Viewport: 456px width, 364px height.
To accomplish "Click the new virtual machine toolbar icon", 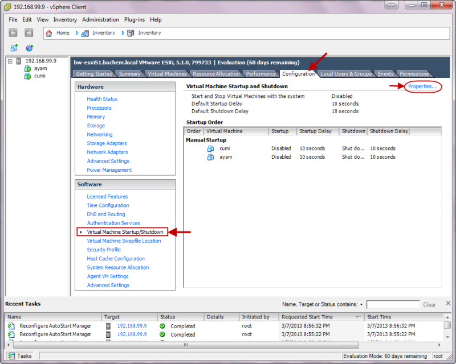I will [14, 48].
